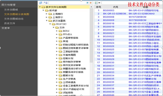Click the folder icon of 试验报告
Screen dimensions: 163x96
click(x=60, y=92)
